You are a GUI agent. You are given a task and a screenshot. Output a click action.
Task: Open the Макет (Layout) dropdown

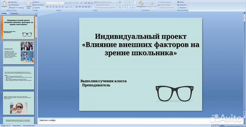pyautogui.click(x=36, y=2)
